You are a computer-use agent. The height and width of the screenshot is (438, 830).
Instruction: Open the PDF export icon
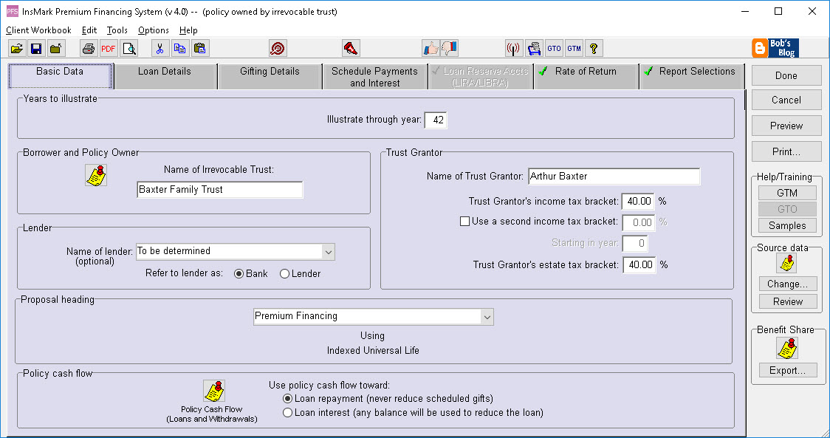click(x=108, y=48)
